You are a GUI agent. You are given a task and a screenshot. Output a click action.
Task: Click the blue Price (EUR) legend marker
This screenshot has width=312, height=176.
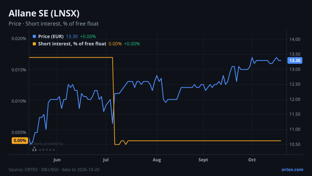point(34,37)
